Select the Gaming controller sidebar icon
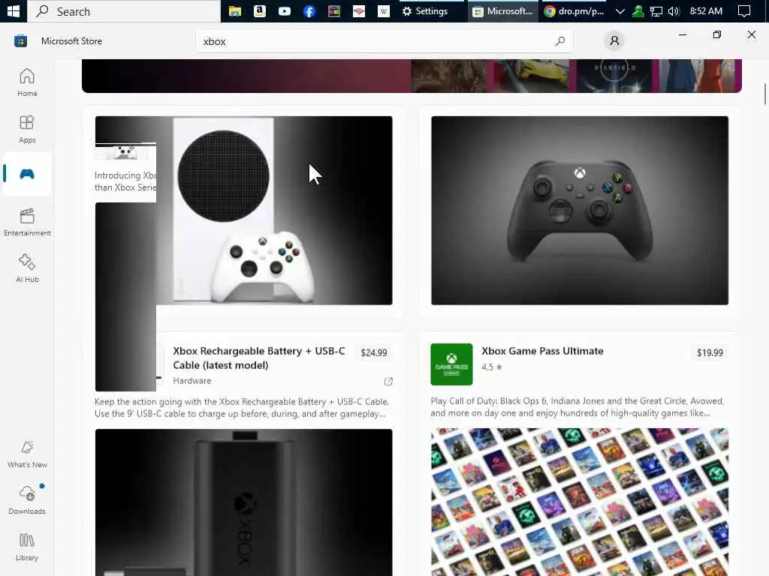769x576 pixels. coord(27,174)
